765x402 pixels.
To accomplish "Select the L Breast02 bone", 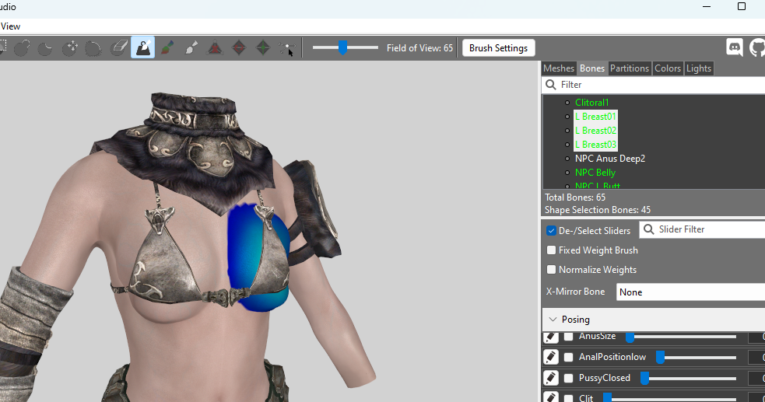I will click(595, 131).
